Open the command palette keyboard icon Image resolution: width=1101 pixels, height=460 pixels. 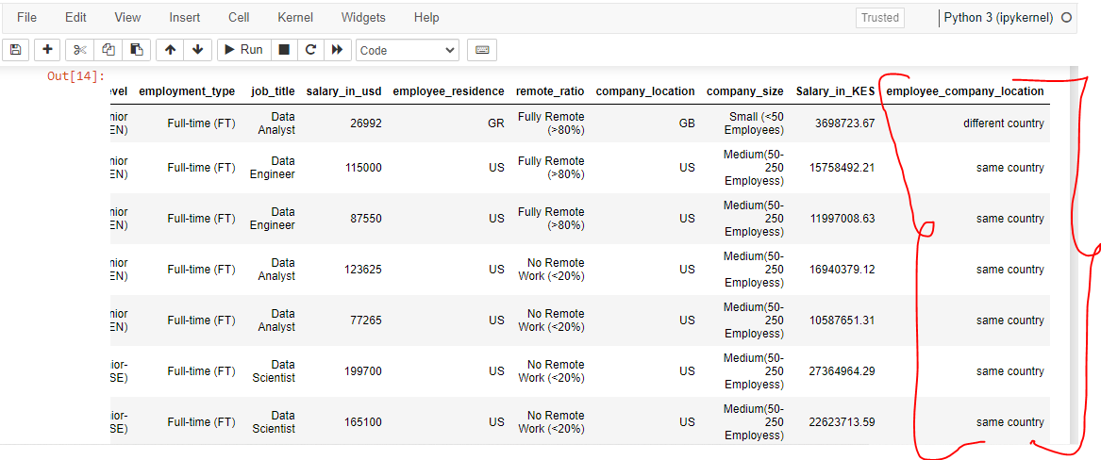pyautogui.click(x=482, y=50)
